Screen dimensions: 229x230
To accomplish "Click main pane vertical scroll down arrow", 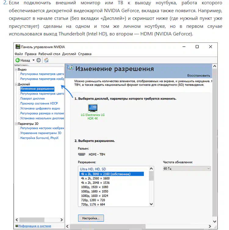I will click(x=215, y=221).
